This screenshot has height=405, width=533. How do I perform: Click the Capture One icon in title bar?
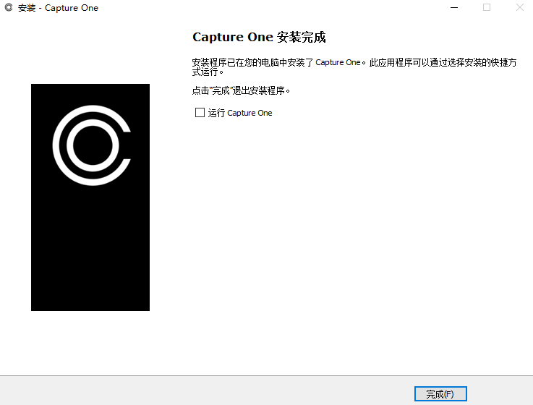9,7
